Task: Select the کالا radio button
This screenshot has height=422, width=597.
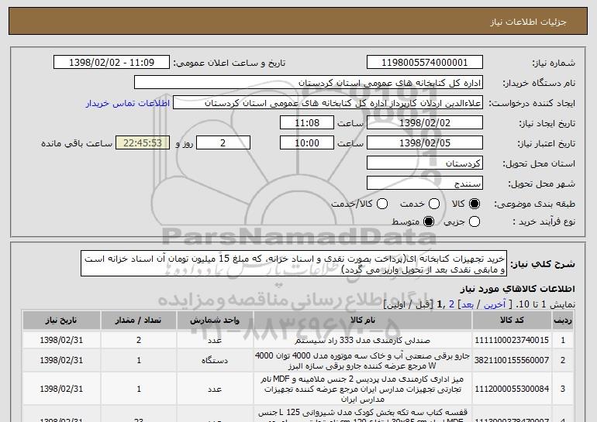Action: click(474, 204)
